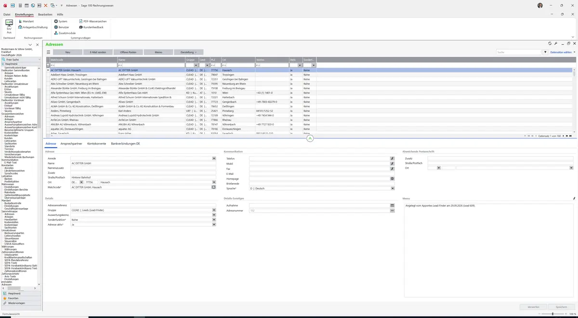
Task: Click the dial icon beside Mobil field
Action: pyautogui.click(x=392, y=163)
